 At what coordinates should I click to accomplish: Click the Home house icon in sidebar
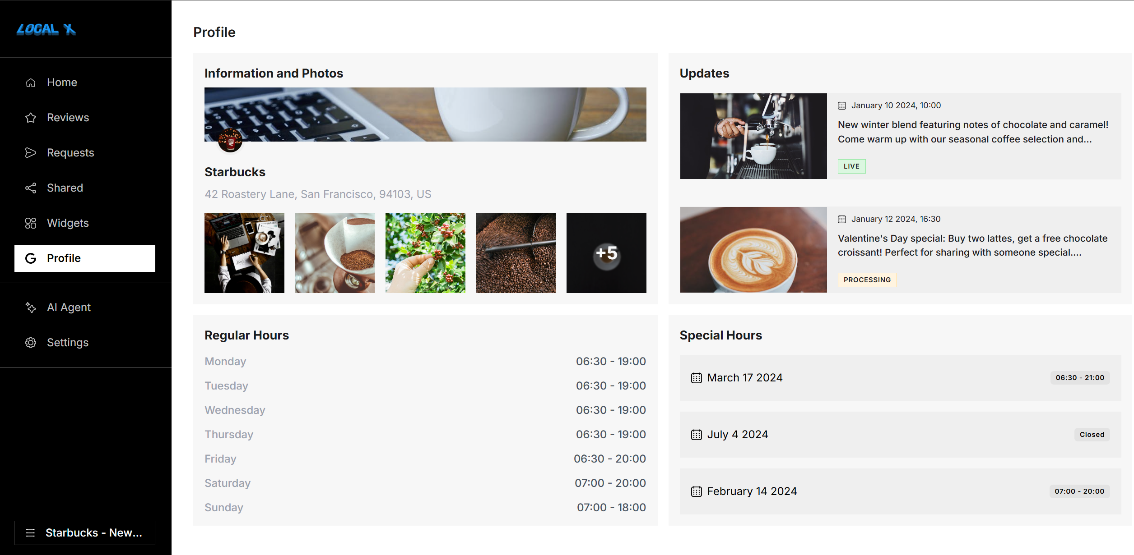31,83
